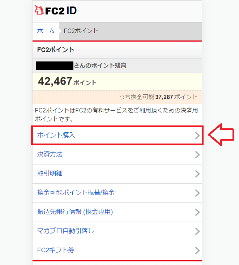The image size is (239, 265).
Task: Click chevron arrow on 取引明細 row
Action: point(197,174)
